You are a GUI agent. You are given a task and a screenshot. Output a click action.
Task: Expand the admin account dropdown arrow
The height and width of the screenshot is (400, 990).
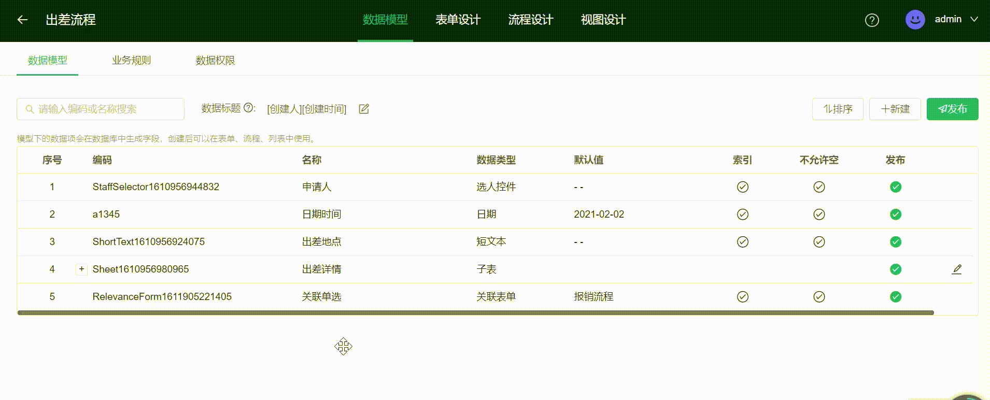pos(974,19)
